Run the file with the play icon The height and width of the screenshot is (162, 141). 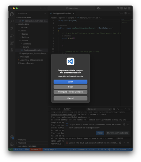coord(119,13)
